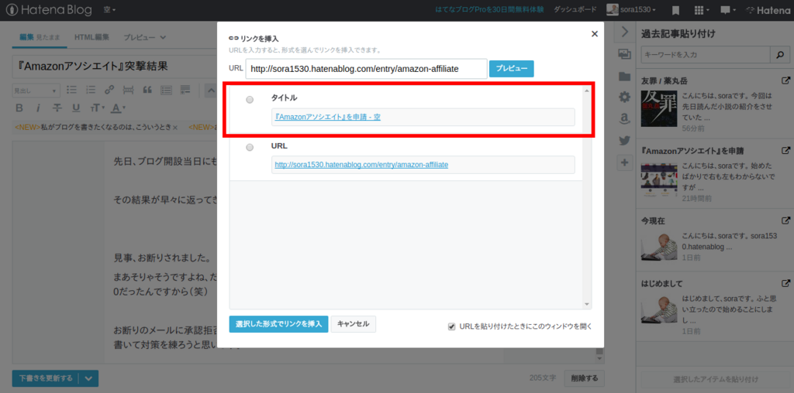Insert the read-more separator

coord(129,91)
